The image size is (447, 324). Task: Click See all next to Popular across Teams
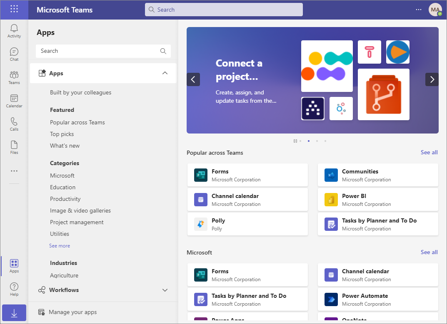tap(429, 152)
